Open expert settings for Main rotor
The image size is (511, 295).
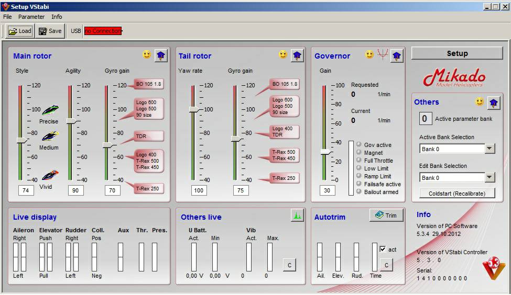(161, 55)
